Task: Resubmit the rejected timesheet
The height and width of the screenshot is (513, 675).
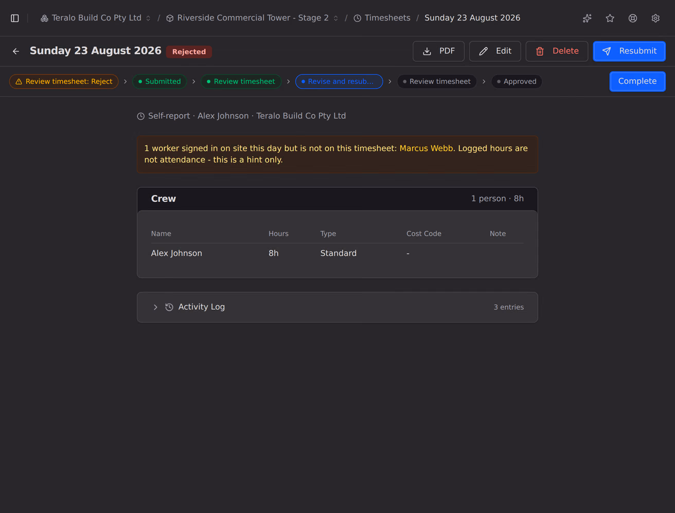Action: (629, 51)
